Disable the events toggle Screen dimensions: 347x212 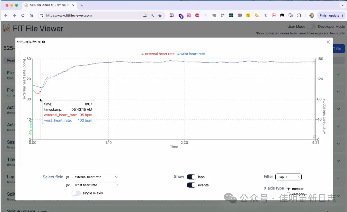191,185
